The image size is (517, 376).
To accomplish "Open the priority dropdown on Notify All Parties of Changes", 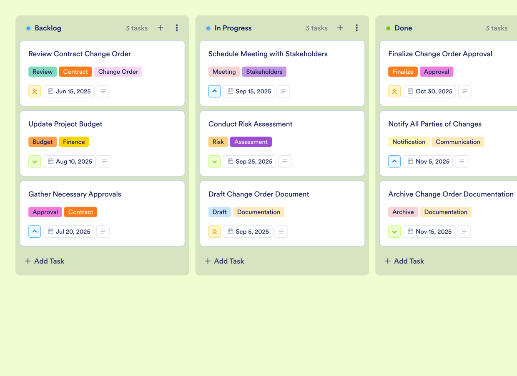I will [394, 161].
